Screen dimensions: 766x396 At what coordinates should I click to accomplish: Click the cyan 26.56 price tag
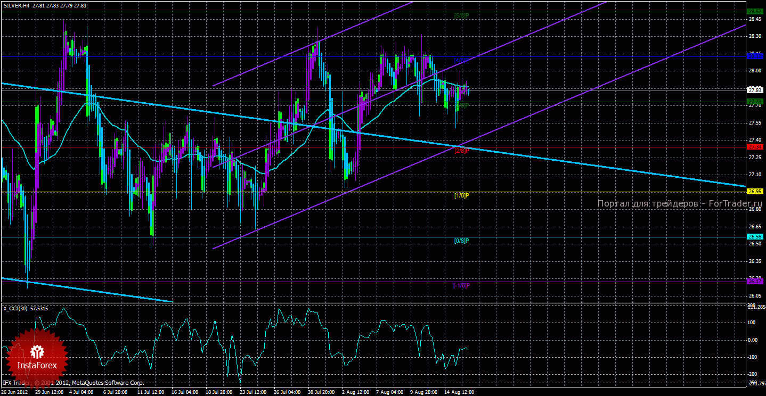755,237
